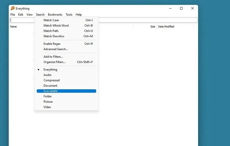Select the Picture filter
The image size is (230, 146).
click(48, 102)
